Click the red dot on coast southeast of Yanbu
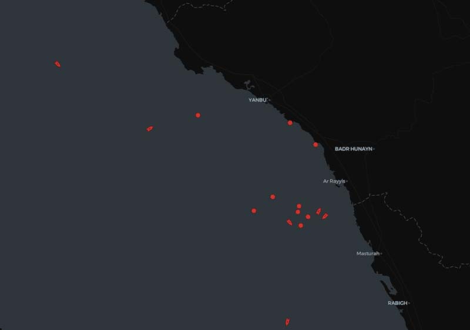This screenshot has height=330, width=470. 290,123
